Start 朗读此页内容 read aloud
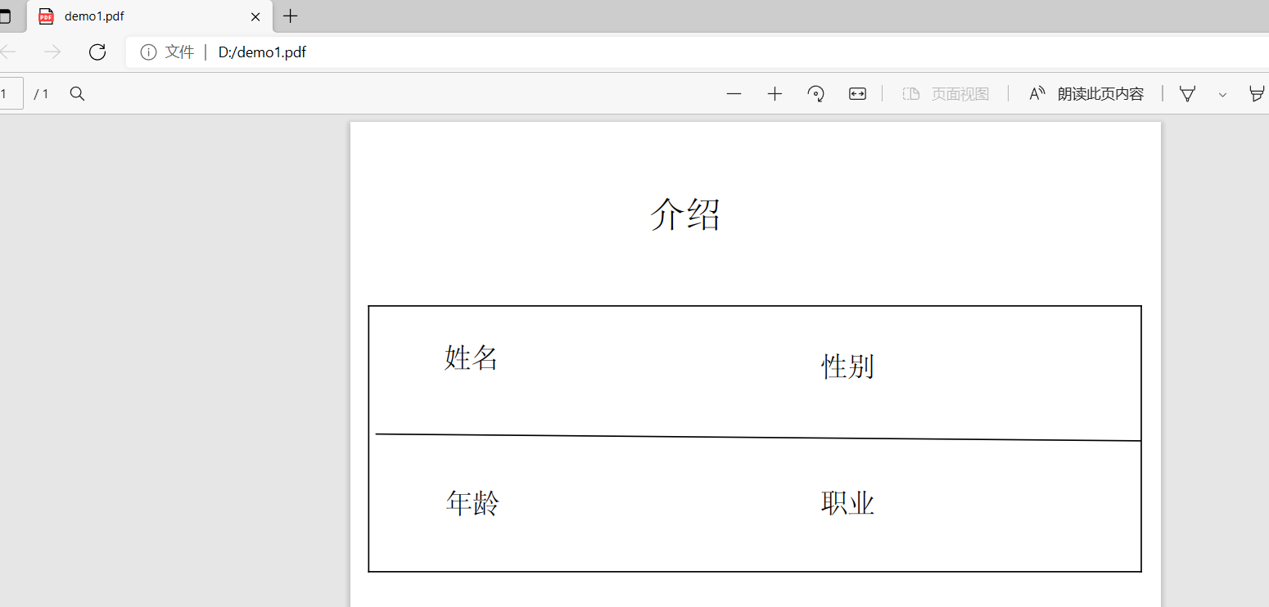 1086,94
